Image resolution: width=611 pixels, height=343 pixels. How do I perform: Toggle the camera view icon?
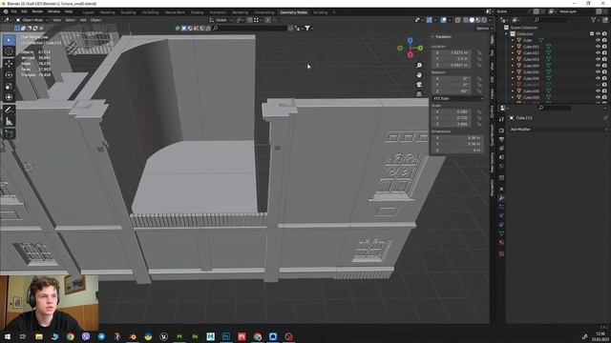click(x=419, y=85)
